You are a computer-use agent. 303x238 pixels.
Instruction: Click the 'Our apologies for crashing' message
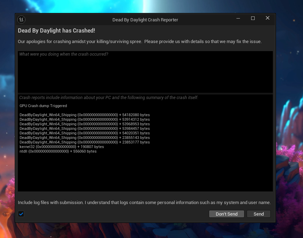(x=140, y=42)
